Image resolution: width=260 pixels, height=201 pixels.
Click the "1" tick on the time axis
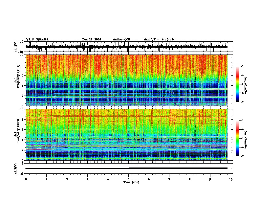point(46,179)
